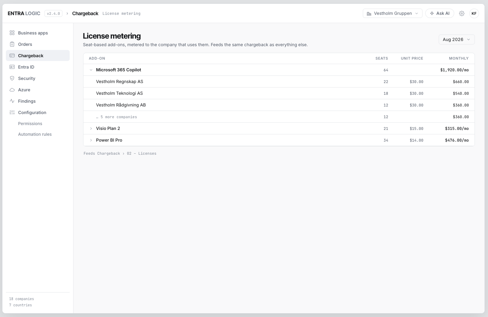This screenshot has width=488, height=317.
Task: Select the Vestholm Regnskap AS row
Action: (x=279, y=82)
